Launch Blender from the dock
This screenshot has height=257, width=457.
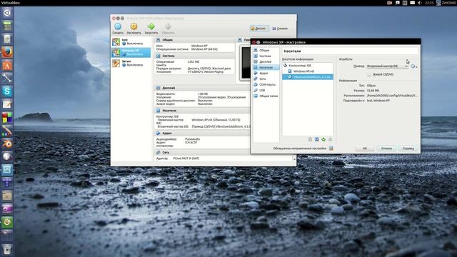[x=7, y=143]
